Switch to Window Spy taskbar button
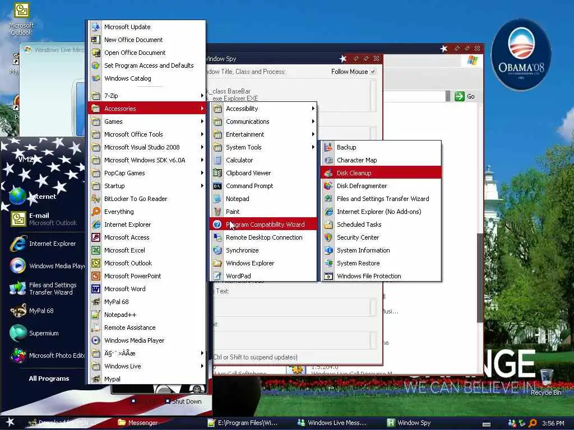 (409, 423)
